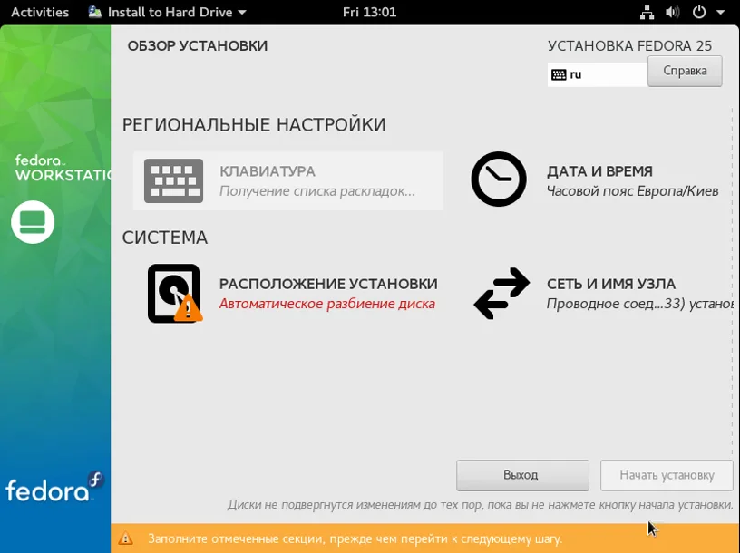Open Activities overview
This screenshot has height=553, width=740.
coord(40,13)
